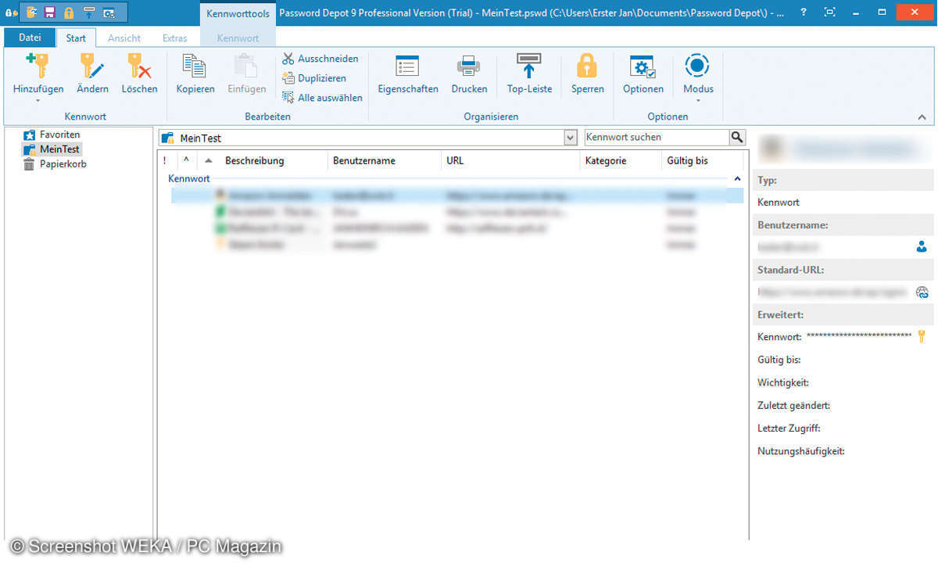Collapse the Kennwort group with its chevron
The width and height of the screenshot is (938, 563).
point(737,179)
